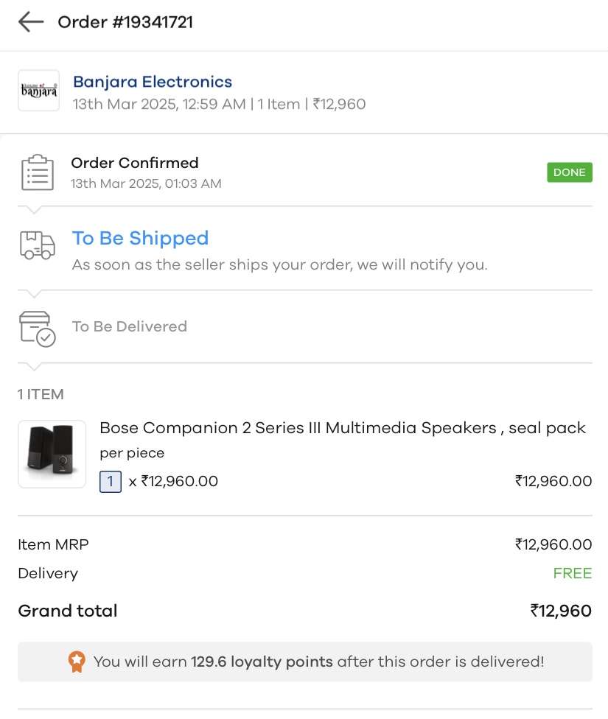Open Banjara Electronics seller page

coord(153,82)
